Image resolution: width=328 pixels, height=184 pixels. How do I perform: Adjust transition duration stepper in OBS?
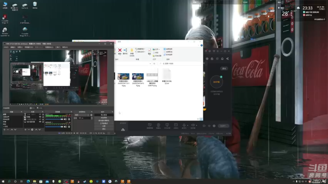click(x=91, y=118)
